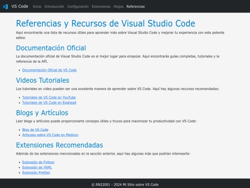
Task: Click the Documentación Oficial heading
Action: click(51, 48)
